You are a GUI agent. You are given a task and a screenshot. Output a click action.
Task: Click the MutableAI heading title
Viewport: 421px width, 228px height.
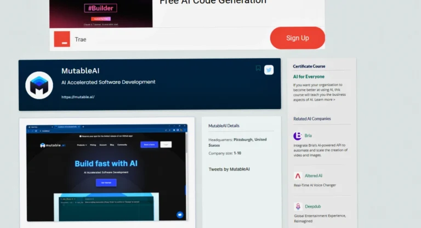[80, 71]
